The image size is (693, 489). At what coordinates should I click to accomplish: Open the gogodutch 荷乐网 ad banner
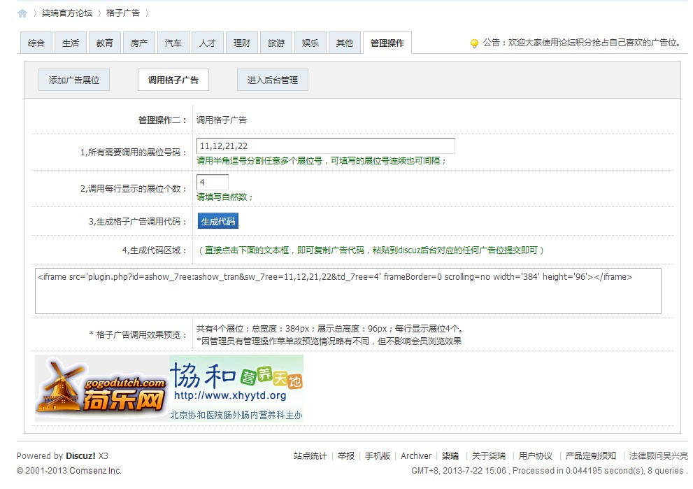pos(102,388)
